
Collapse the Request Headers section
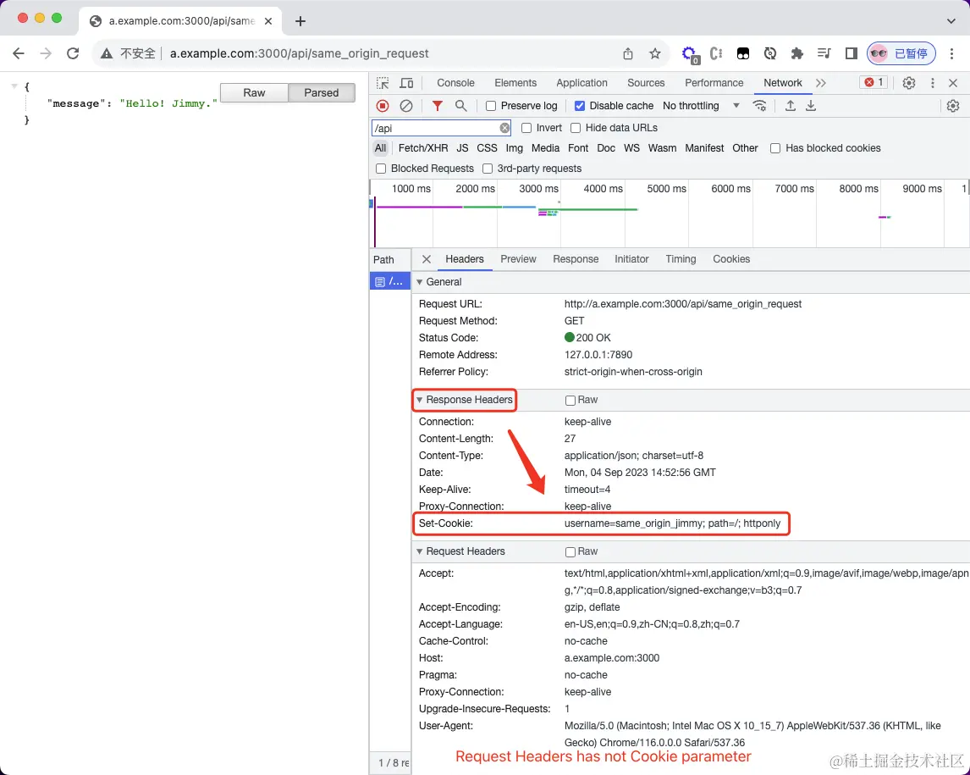click(420, 551)
